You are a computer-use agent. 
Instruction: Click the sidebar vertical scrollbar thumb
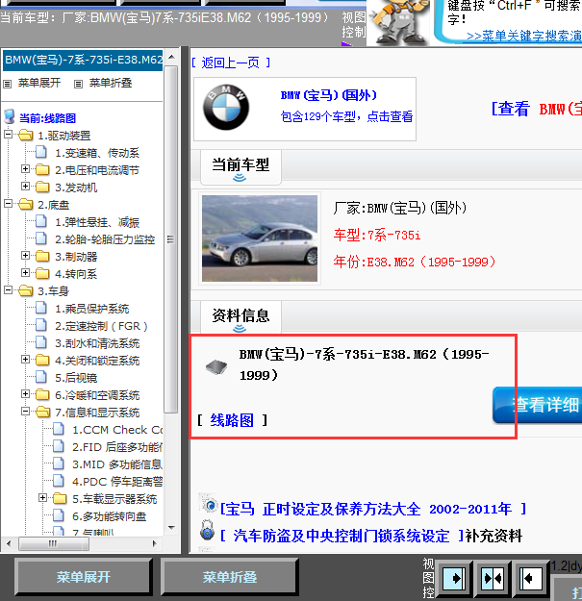click(x=171, y=239)
